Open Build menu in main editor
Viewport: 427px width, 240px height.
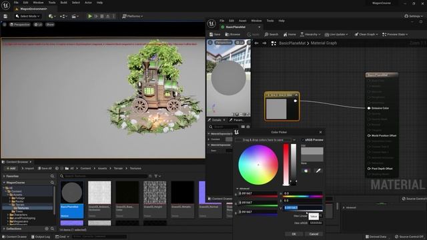click(x=64, y=3)
